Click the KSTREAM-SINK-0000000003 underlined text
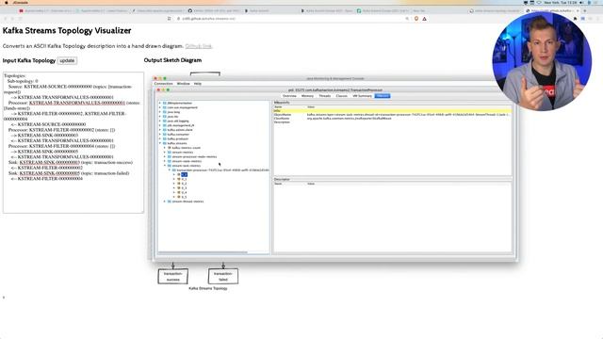Viewport: 603px width, 339px height. tap(50, 163)
